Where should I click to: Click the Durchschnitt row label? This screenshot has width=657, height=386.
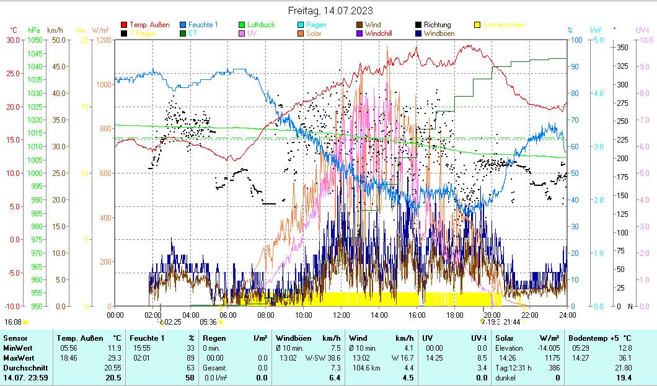tap(25, 368)
